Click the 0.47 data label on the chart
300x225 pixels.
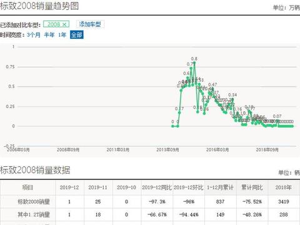click(x=212, y=84)
